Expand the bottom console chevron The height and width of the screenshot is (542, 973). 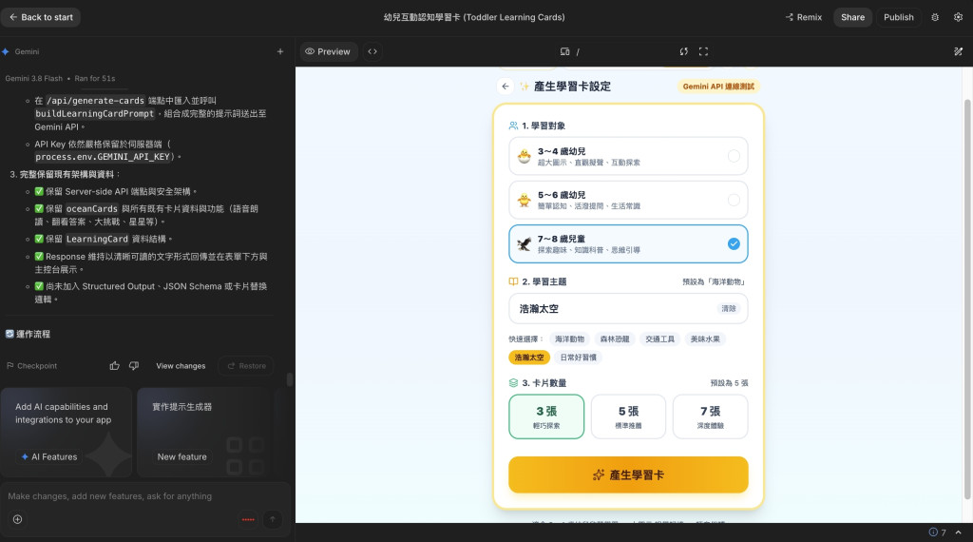[x=958, y=532]
